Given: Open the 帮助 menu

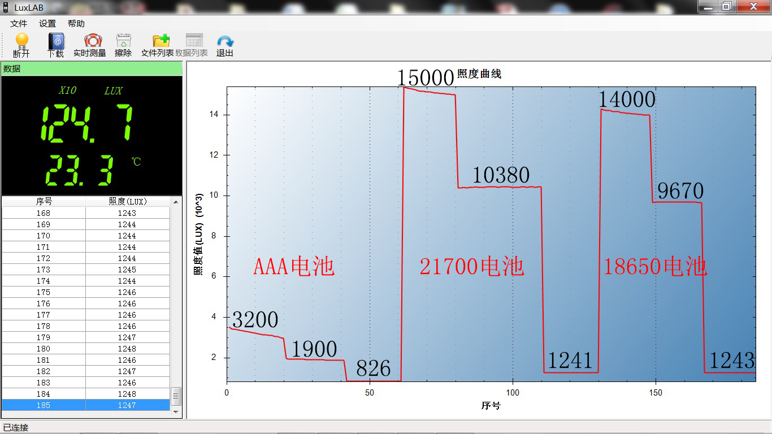Looking at the screenshot, I should [76, 24].
